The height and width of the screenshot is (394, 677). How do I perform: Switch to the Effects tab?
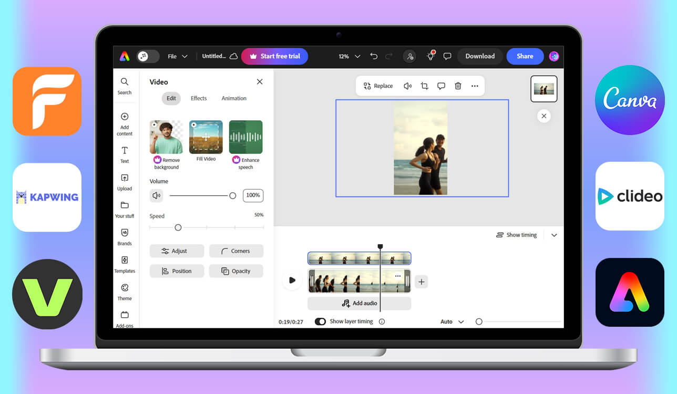pyautogui.click(x=199, y=98)
